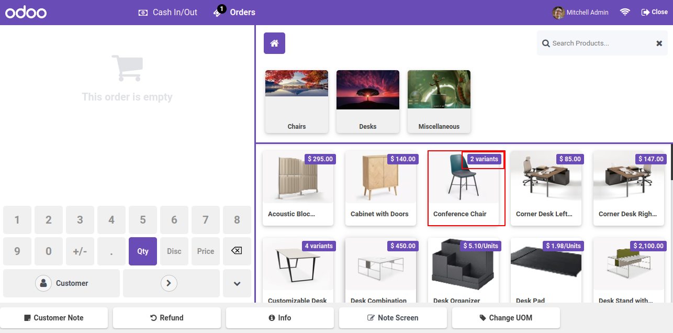Image resolution: width=673 pixels, height=333 pixels.
Task: Open the Change UOM selector
Action: (506, 318)
